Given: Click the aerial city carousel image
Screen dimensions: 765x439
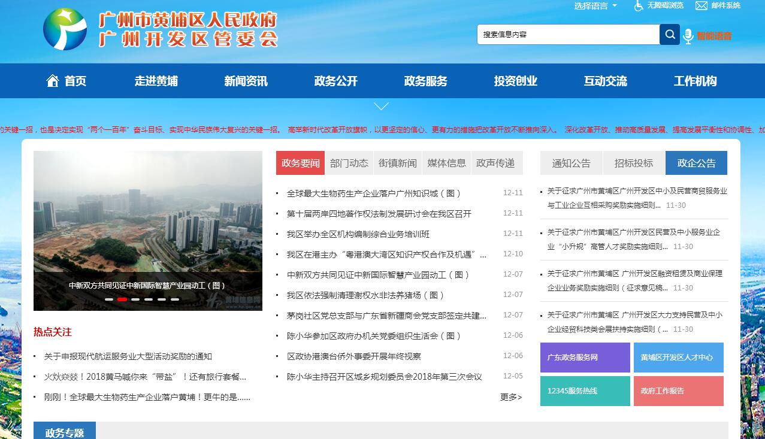Looking at the screenshot, I should 147,216.
